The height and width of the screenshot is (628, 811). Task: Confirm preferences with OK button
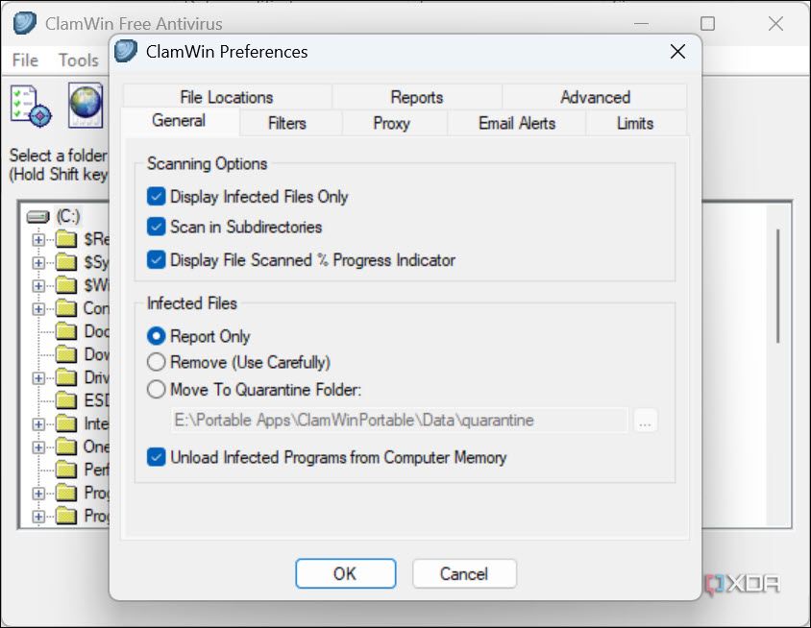pyautogui.click(x=346, y=573)
